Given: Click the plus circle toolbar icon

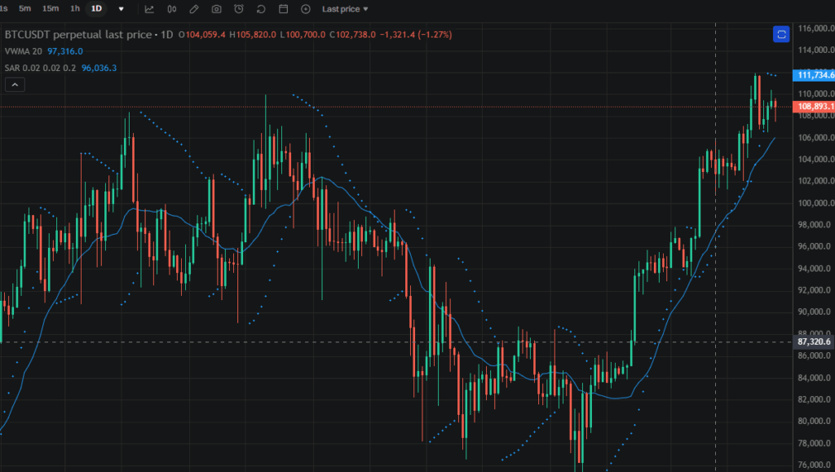Looking at the screenshot, I should pyautogui.click(x=303, y=9).
